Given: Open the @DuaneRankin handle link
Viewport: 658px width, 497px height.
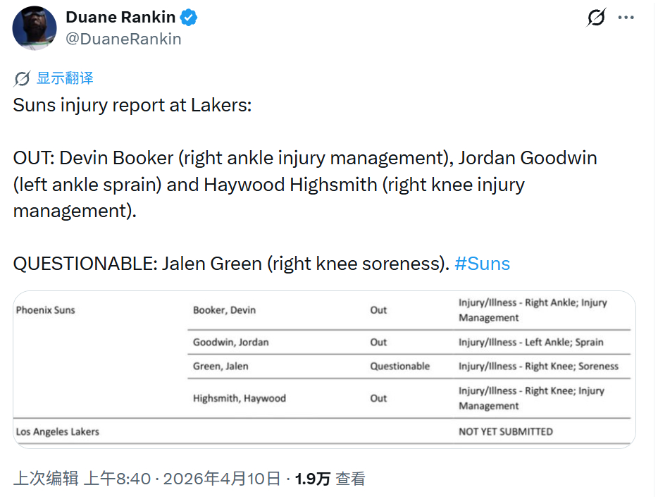Looking at the screenshot, I should tap(123, 39).
